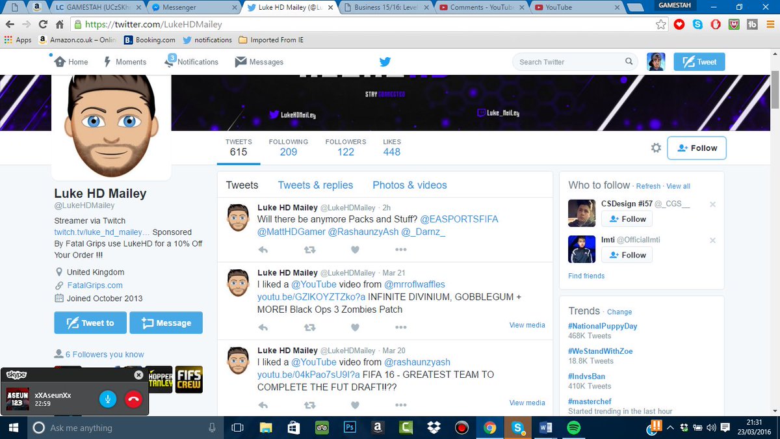Open the profile and settings avatar menu
780x439 pixels.
point(656,62)
